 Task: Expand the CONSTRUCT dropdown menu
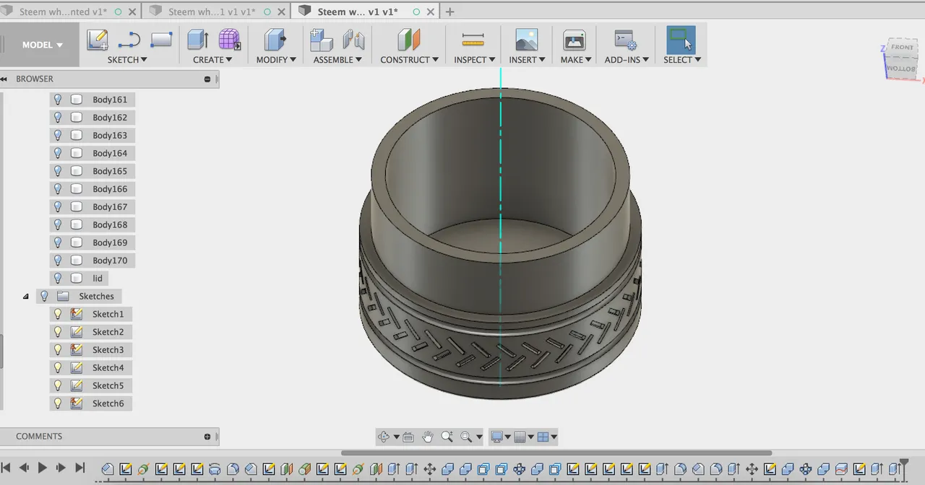409,60
